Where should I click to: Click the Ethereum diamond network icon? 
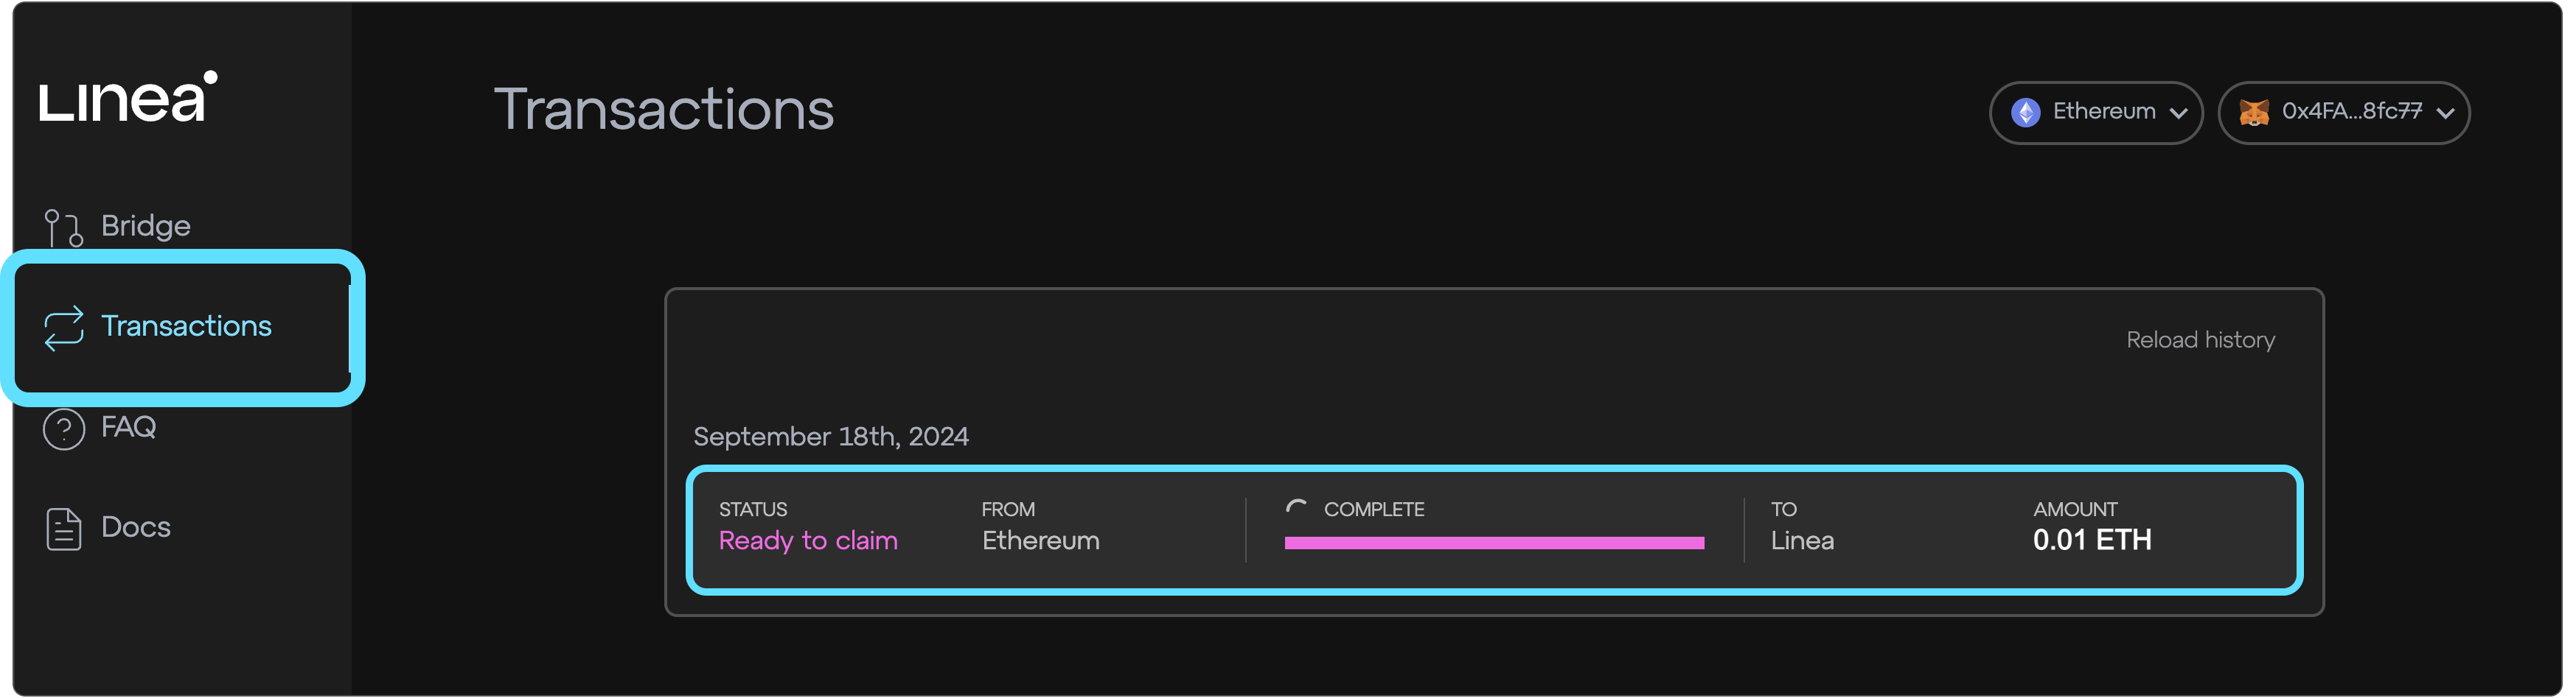[2026, 113]
